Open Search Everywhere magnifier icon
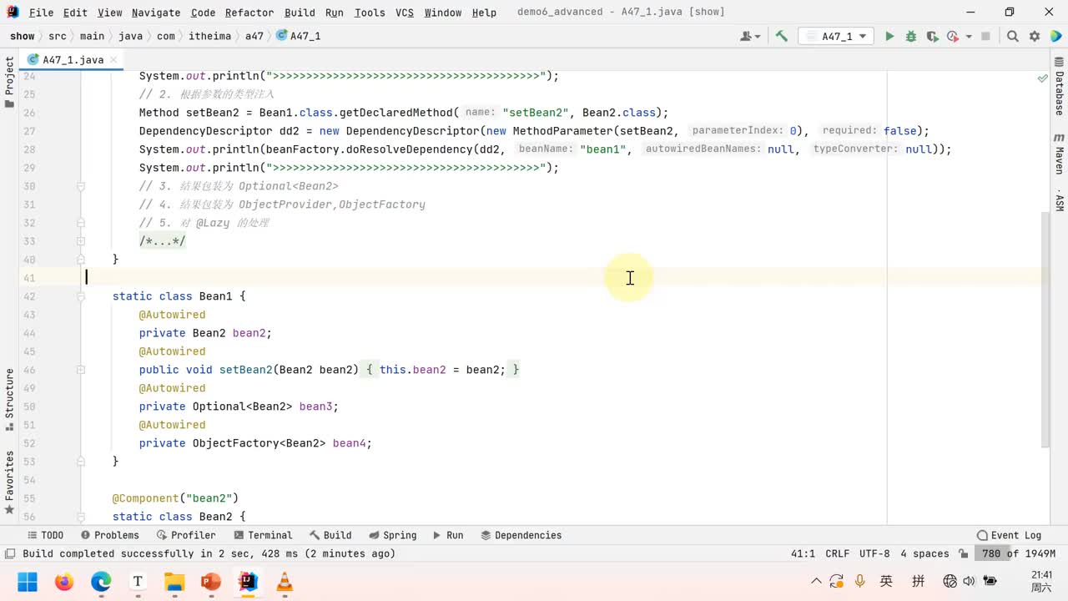 pos(1012,36)
